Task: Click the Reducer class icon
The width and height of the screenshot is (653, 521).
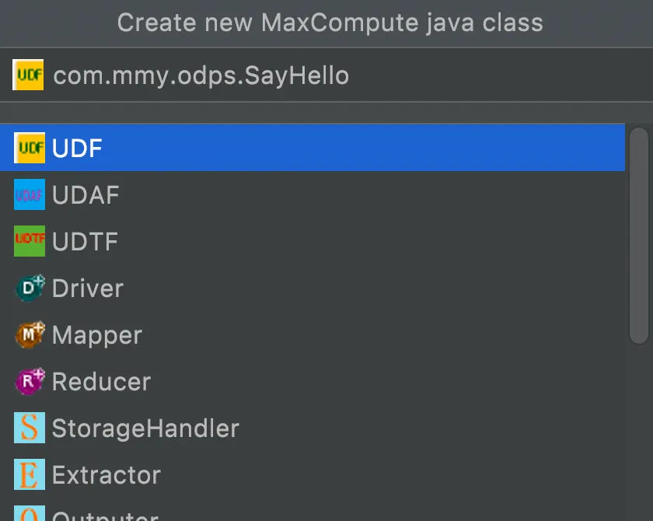Action: coord(28,381)
